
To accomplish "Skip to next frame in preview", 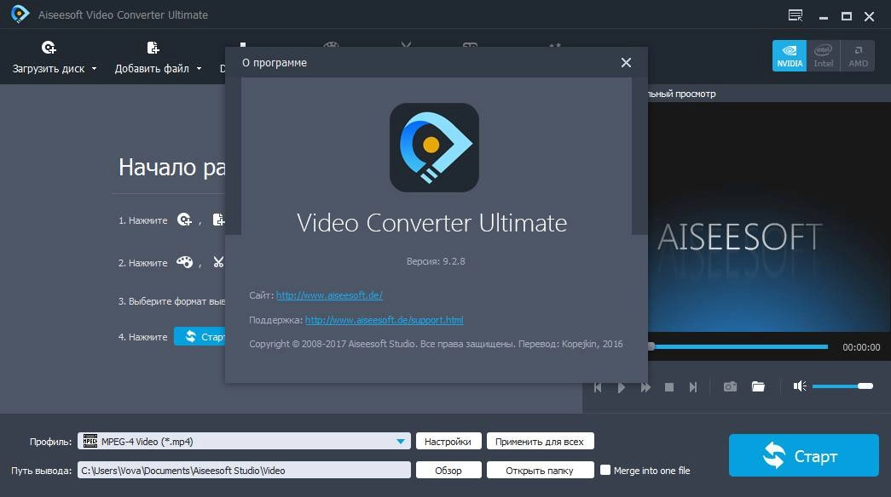I will point(692,387).
